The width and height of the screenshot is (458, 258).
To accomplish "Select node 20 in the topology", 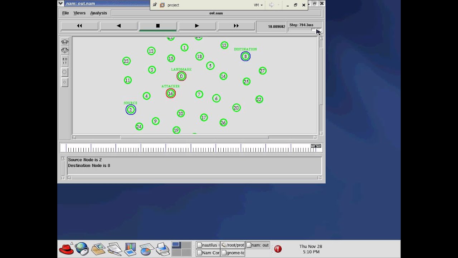I will click(236, 107).
